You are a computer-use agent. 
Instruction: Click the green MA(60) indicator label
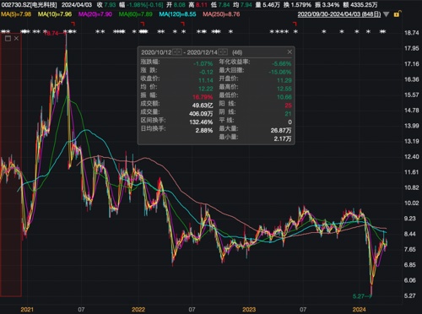(136, 14)
